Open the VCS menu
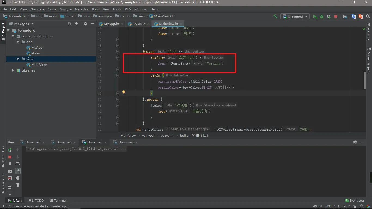This screenshot has width=372, height=209. point(128,9)
